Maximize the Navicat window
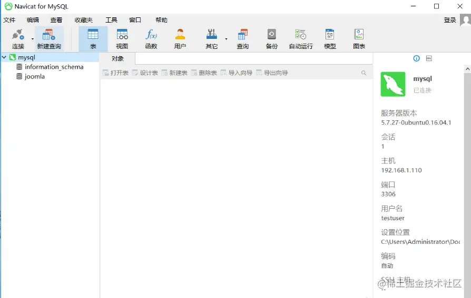The width and height of the screenshot is (471, 298). coord(436,6)
